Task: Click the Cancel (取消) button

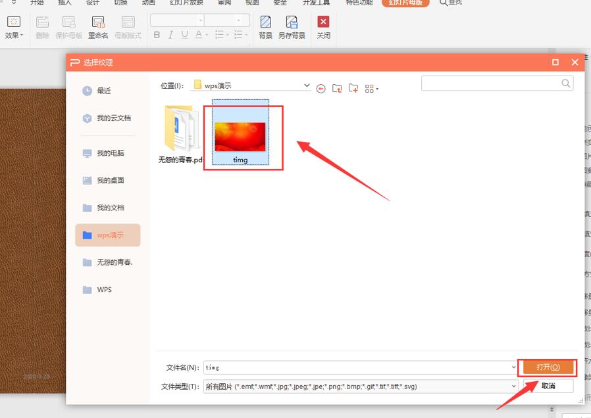Action: [548, 386]
